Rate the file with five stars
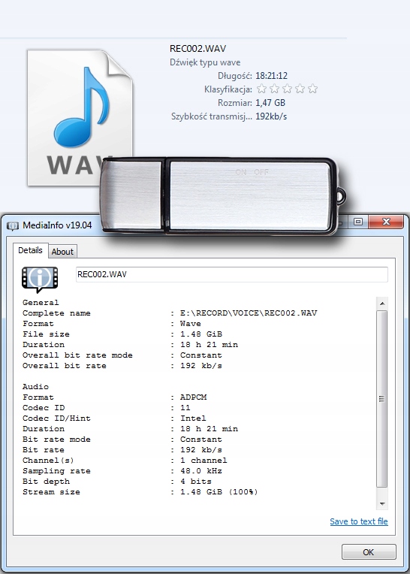Image resolution: width=410 pixels, height=574 pixels. click(312, 89)
